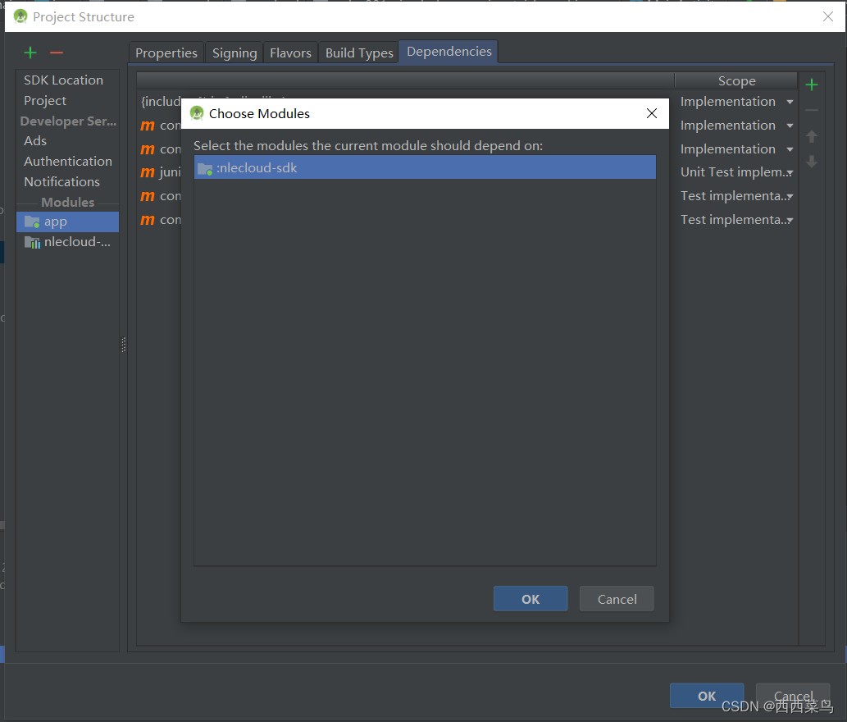Switch to the Flavors tab

pyautogui.click(x=290, y=53)
